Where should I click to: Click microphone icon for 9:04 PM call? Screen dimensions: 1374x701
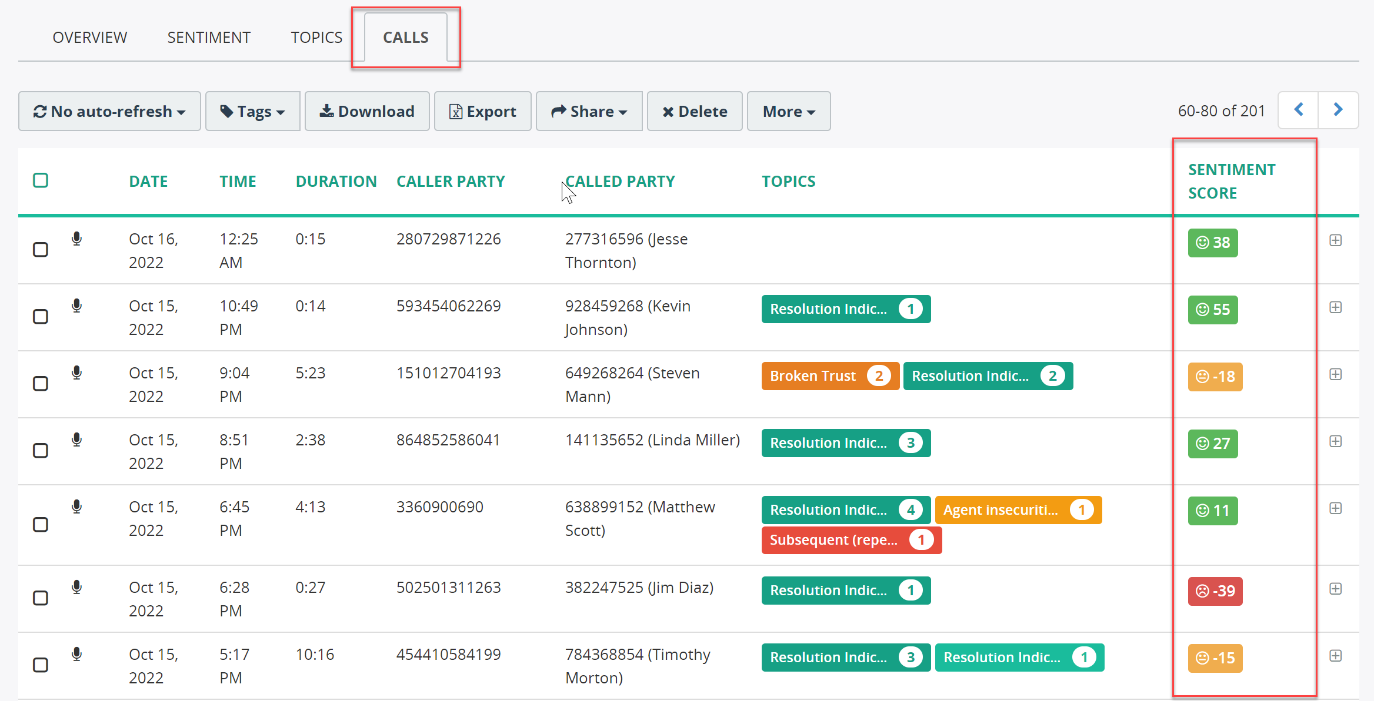coord(76,373)
